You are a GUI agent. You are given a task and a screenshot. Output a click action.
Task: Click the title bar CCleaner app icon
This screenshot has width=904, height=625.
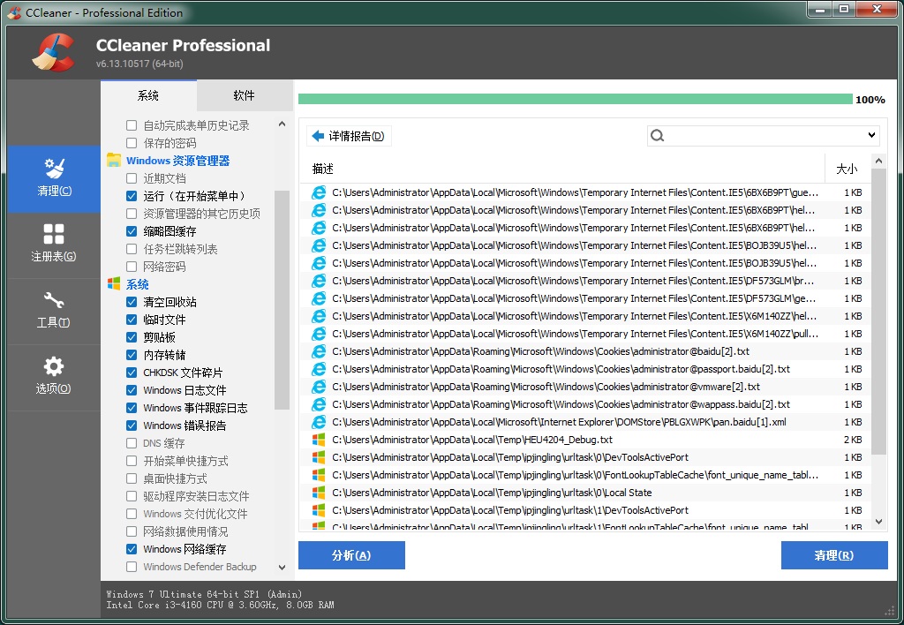point(14,12)
